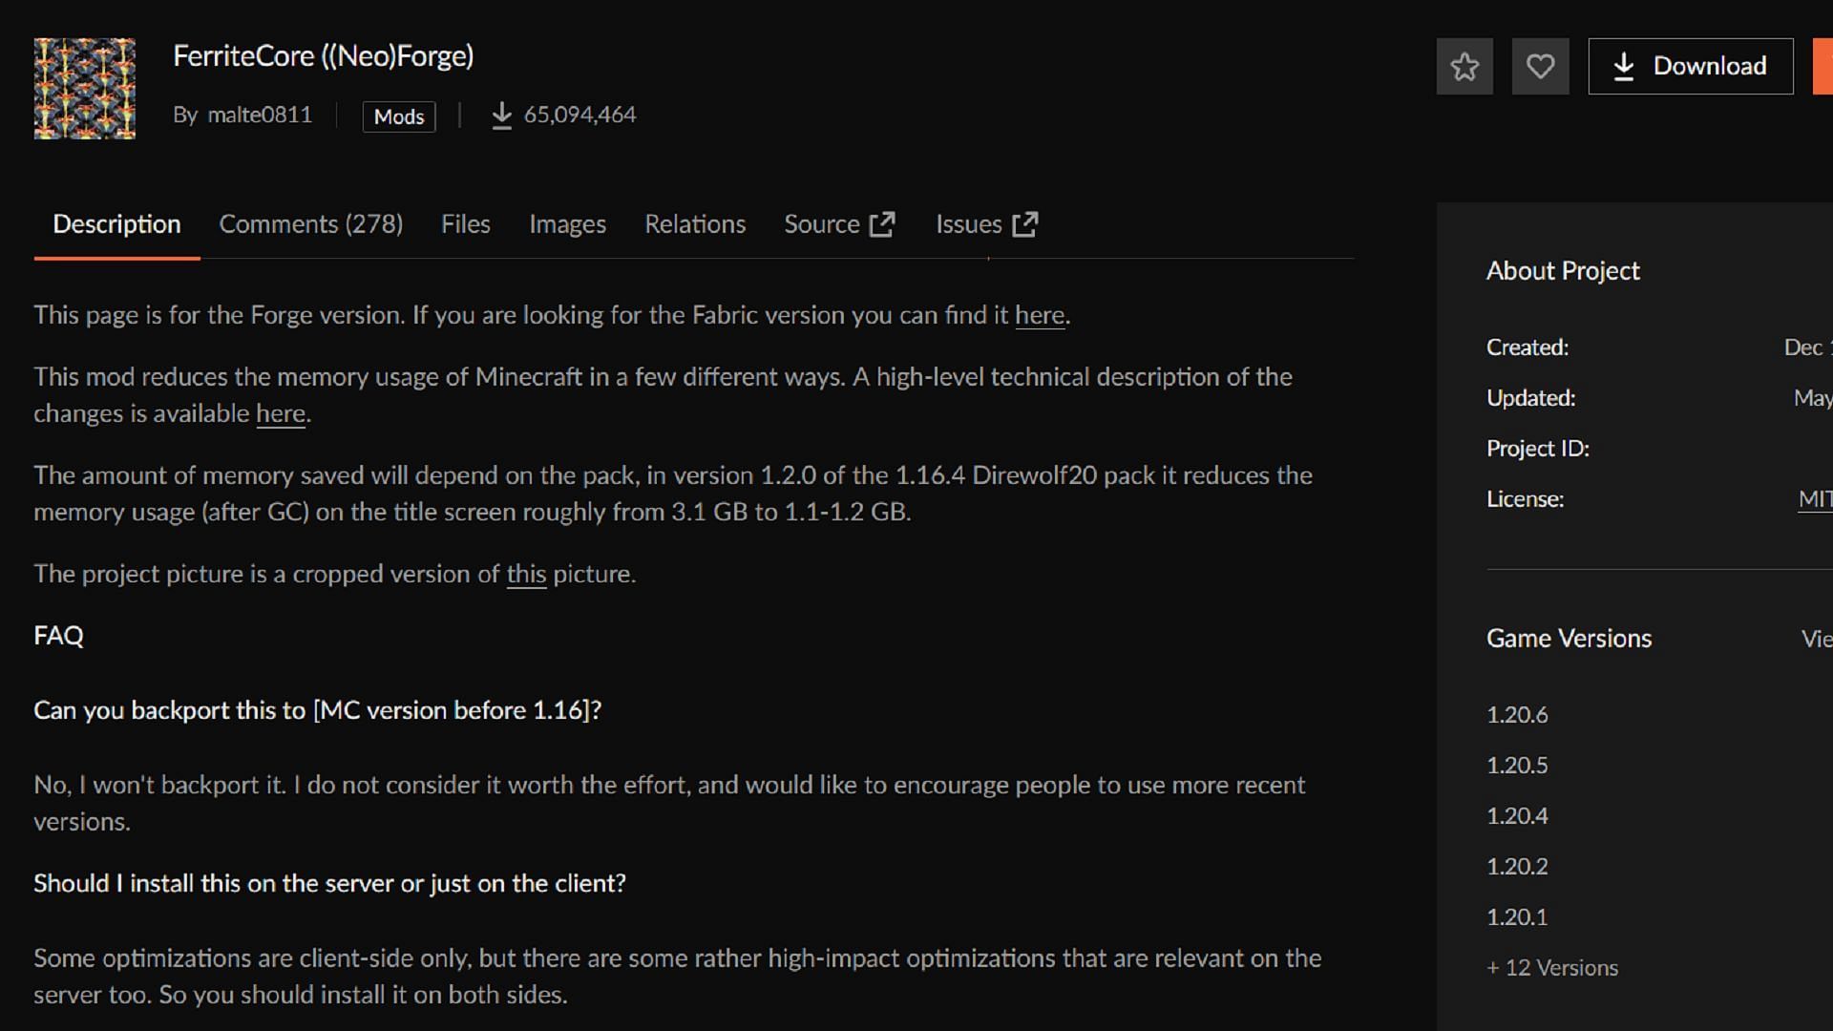
Task: Switch to the Images tab
Action: (x=568, y=224)
